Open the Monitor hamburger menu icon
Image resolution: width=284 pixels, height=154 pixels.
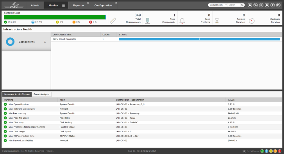coord(63,5)
